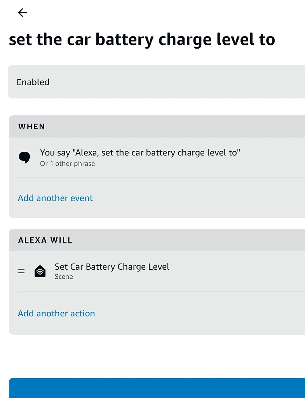This screenshot has width=305, height=398.
Task: Edit the routine name at the top
Action: tap(142, 39)
